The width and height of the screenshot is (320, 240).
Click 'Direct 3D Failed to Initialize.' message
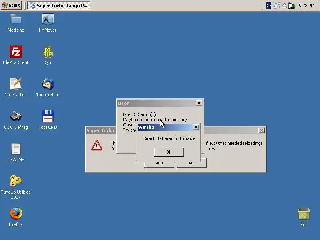(x=170, y=138)
